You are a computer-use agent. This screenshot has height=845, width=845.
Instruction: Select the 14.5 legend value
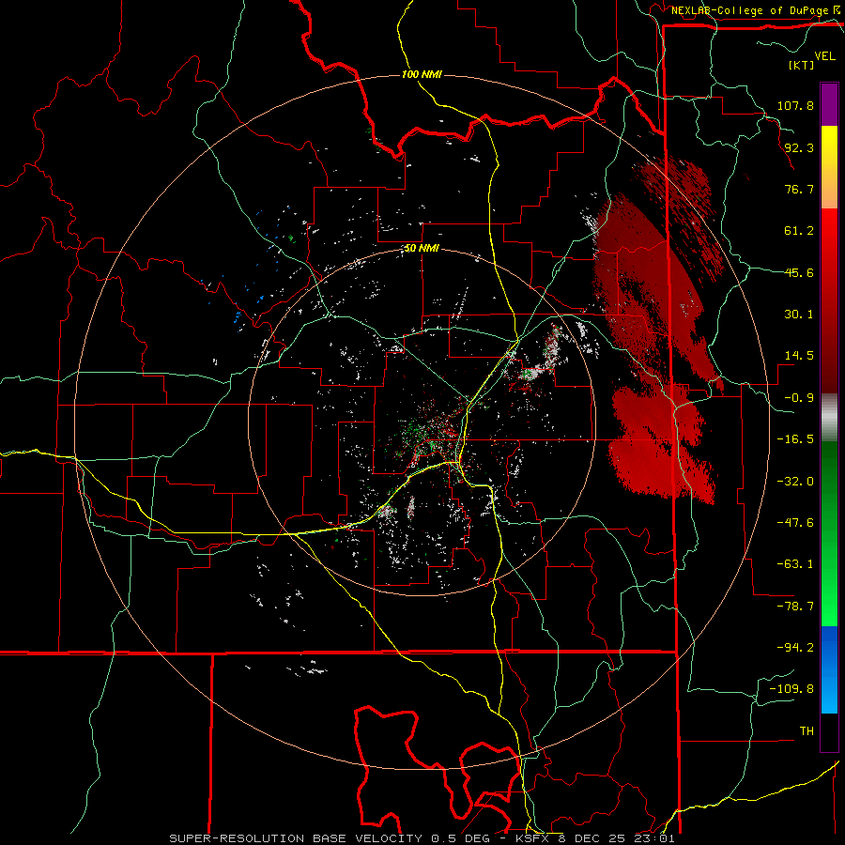point(799,356)
